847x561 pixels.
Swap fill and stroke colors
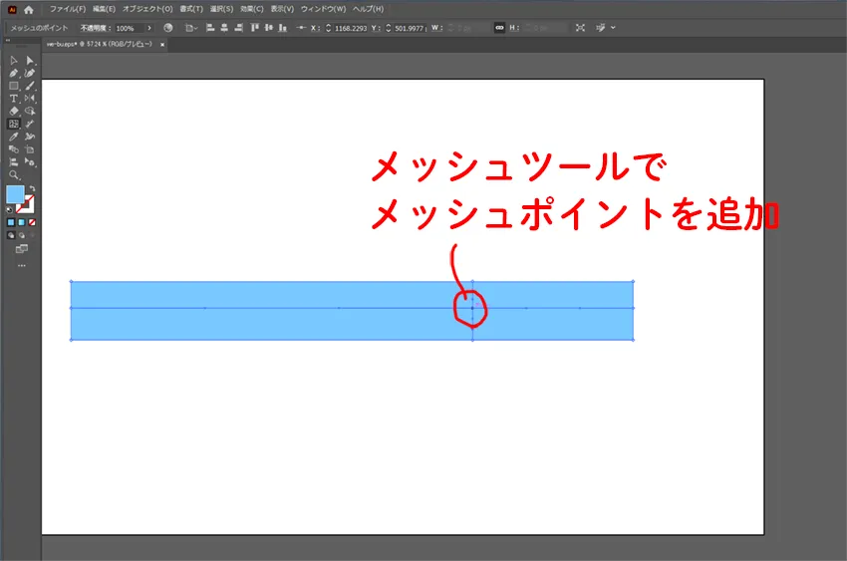[x=33, y=188]
